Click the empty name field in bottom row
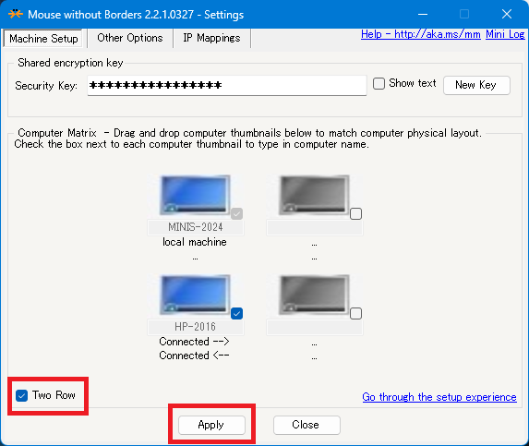529x446 pixels. point(315,327)
